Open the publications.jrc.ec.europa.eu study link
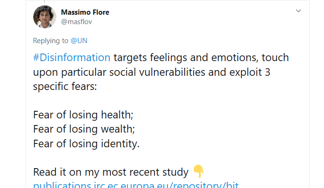 pos(136,185)
